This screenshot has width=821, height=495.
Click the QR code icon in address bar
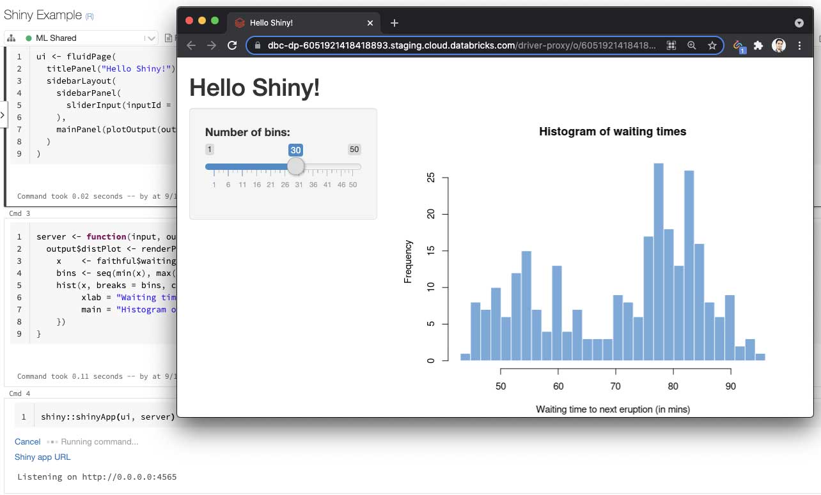point(671,45)
